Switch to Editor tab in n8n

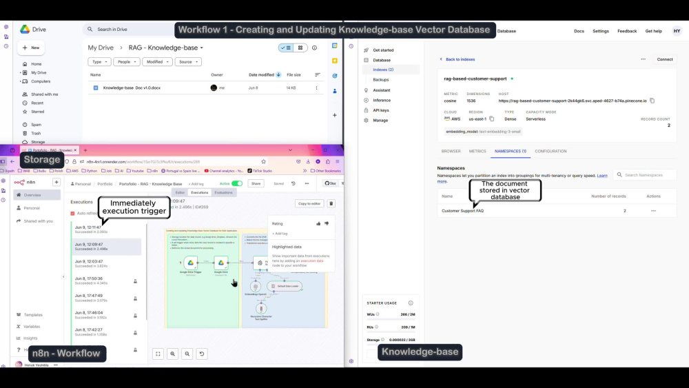pos(180,192)
